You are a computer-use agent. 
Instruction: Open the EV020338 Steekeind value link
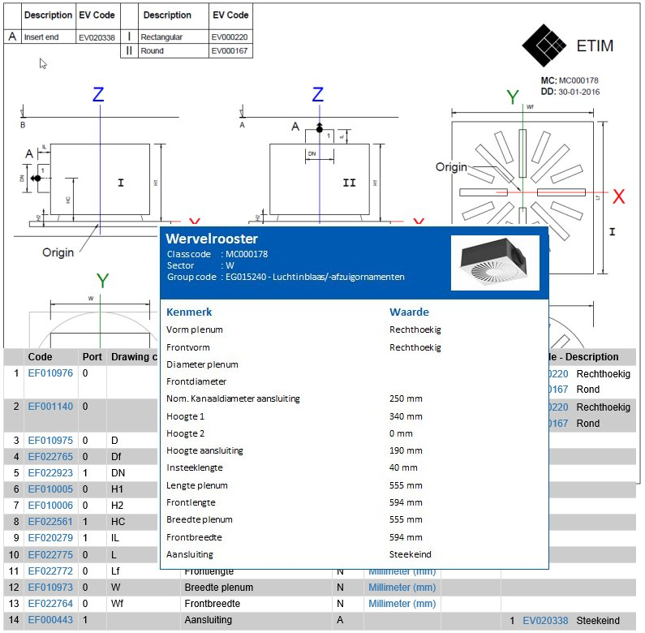point(546,620)
